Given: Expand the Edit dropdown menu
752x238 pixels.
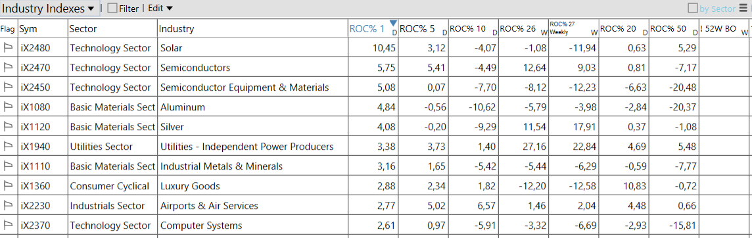Looking at the screenshot, I should coord(160,8).
